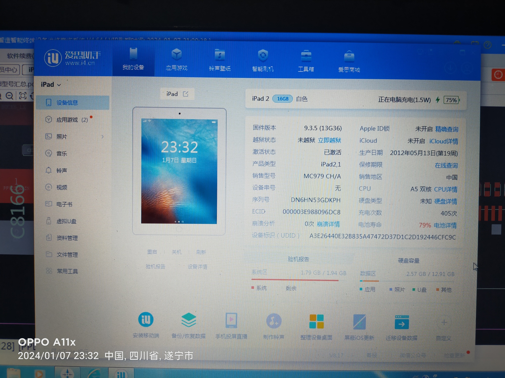The height and width of the screenshot is (378, 505).
Task: Open 屏蔽iOS更新 tool icon
Action: [x=359, y=322]
